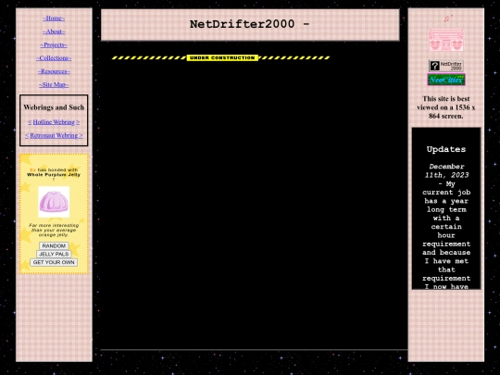
Task: Click the NeoCities badge button
Action: pos(445,80)
